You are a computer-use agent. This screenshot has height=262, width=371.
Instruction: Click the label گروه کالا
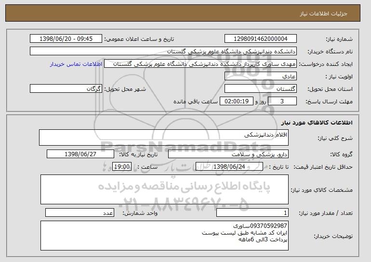pyautogui.click(x=341, y=154)
